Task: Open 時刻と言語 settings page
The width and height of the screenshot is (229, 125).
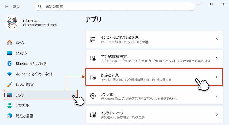Action: click(x=41, y=116)
